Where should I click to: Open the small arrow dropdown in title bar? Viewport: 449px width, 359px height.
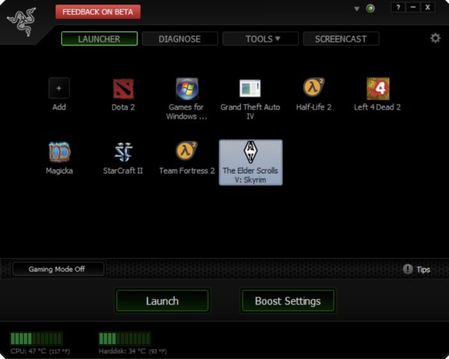pyautogui.click(x=357, y=9)
